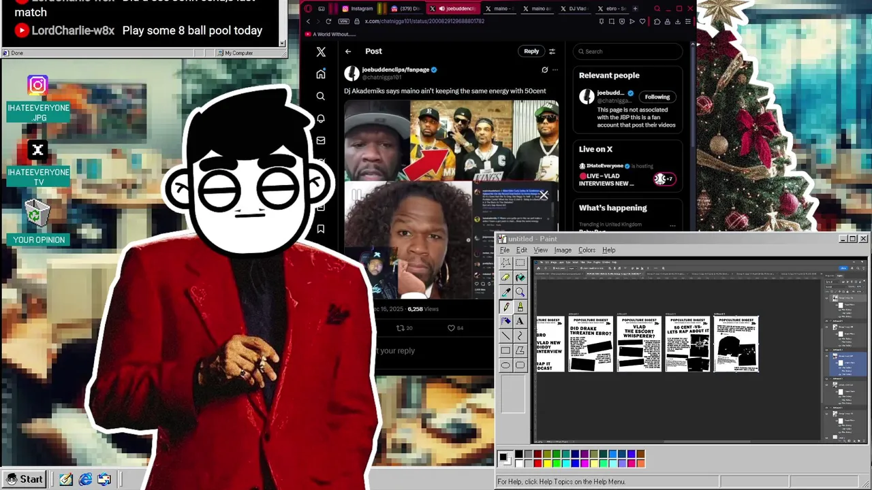Go to Home in X sidebar
The height and width of the screenshot is (490, 872).
tap(321, 74)
